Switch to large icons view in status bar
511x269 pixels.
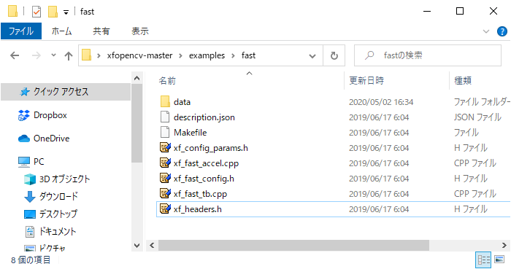(x=499, y=260)
